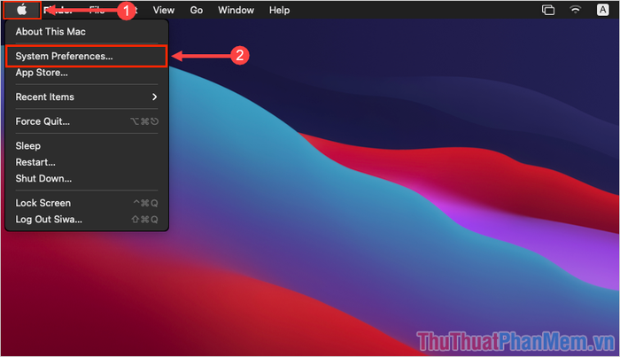Open the Wi-Fi status icon
The width and height of the screenshot is (620, 357).
tap(576, 10)
